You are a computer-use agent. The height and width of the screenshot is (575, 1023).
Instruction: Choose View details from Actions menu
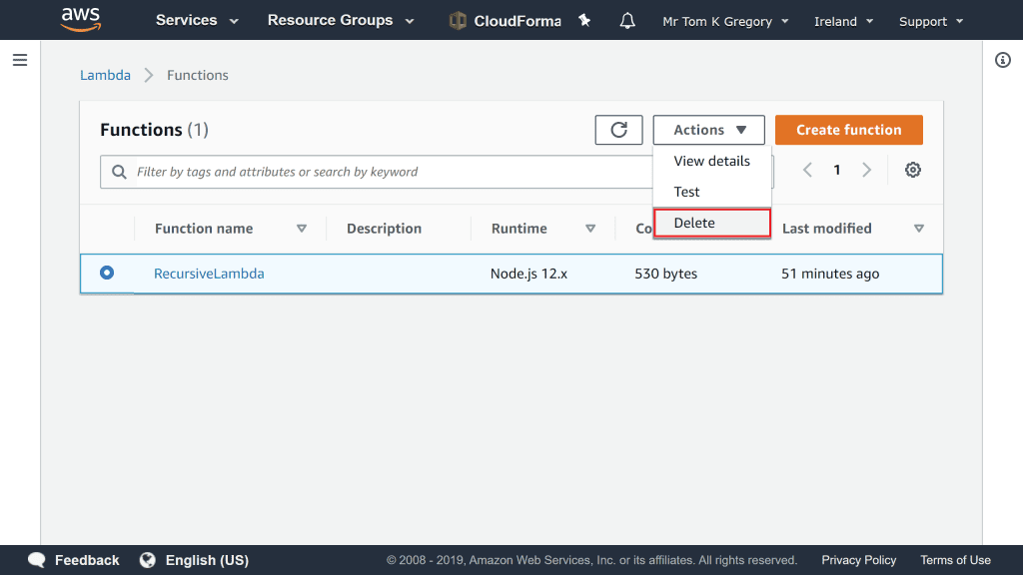pyautogui.click(x=711, y=161)
